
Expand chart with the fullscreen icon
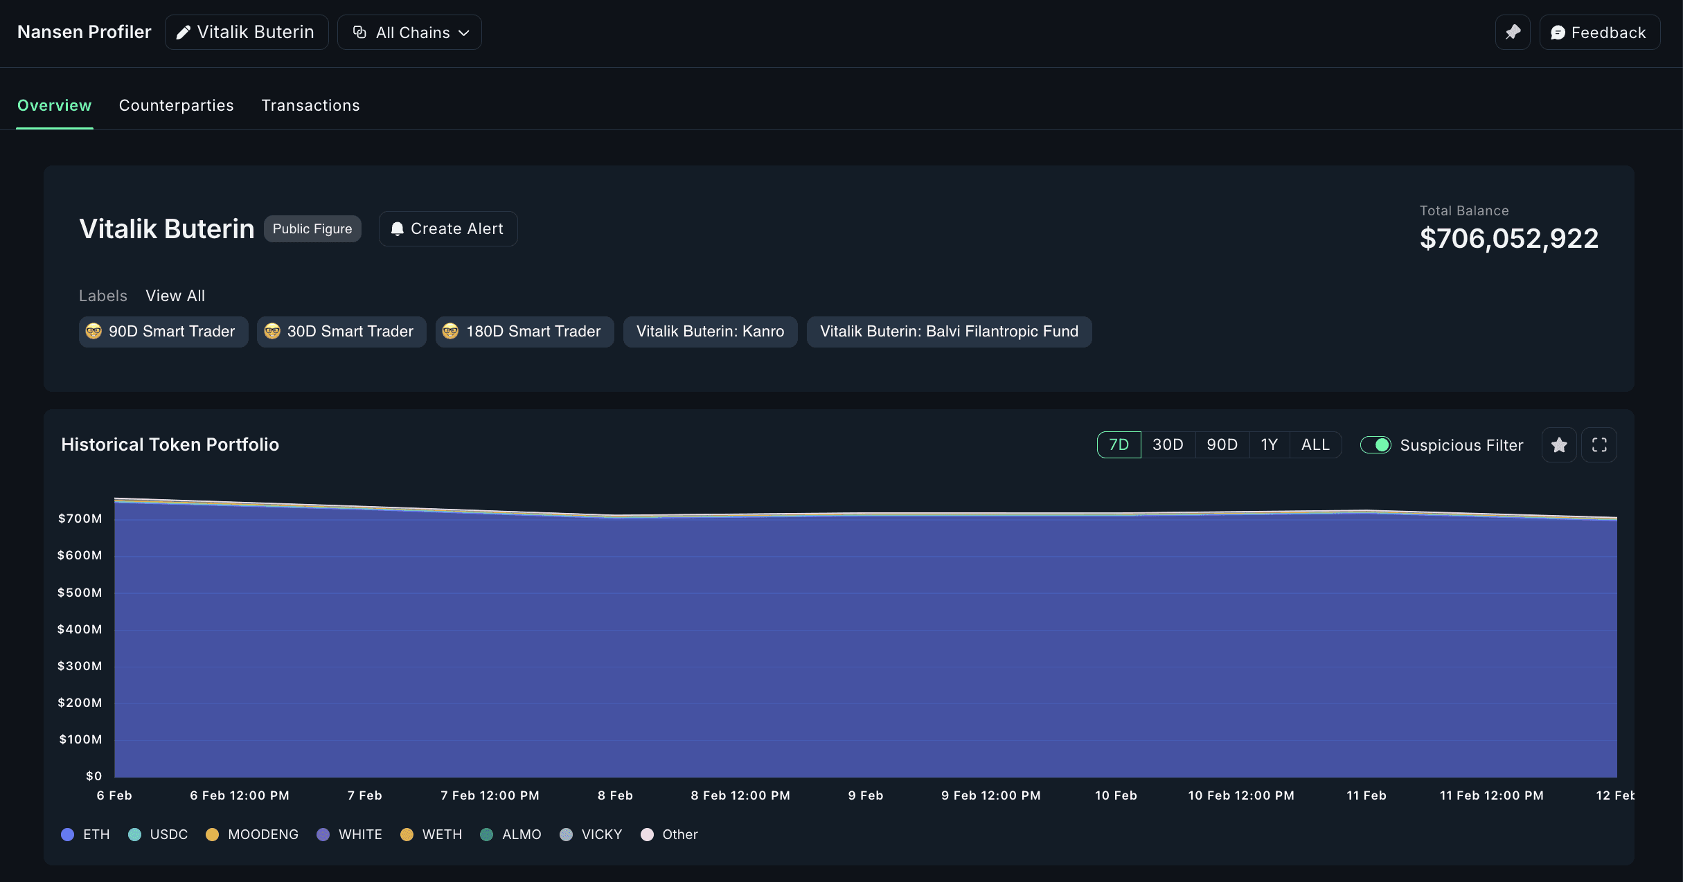pyautogui.click(x=1599, y=445)
